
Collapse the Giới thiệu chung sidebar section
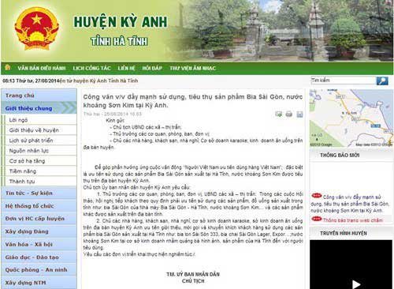pyautogui.click(x=39, y=108)
